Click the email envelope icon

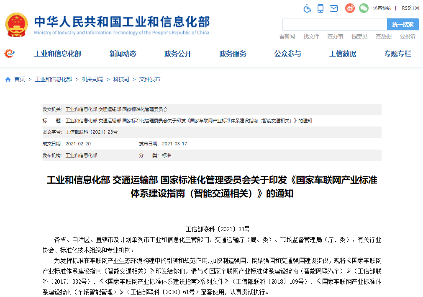click(x=333, y=8)
